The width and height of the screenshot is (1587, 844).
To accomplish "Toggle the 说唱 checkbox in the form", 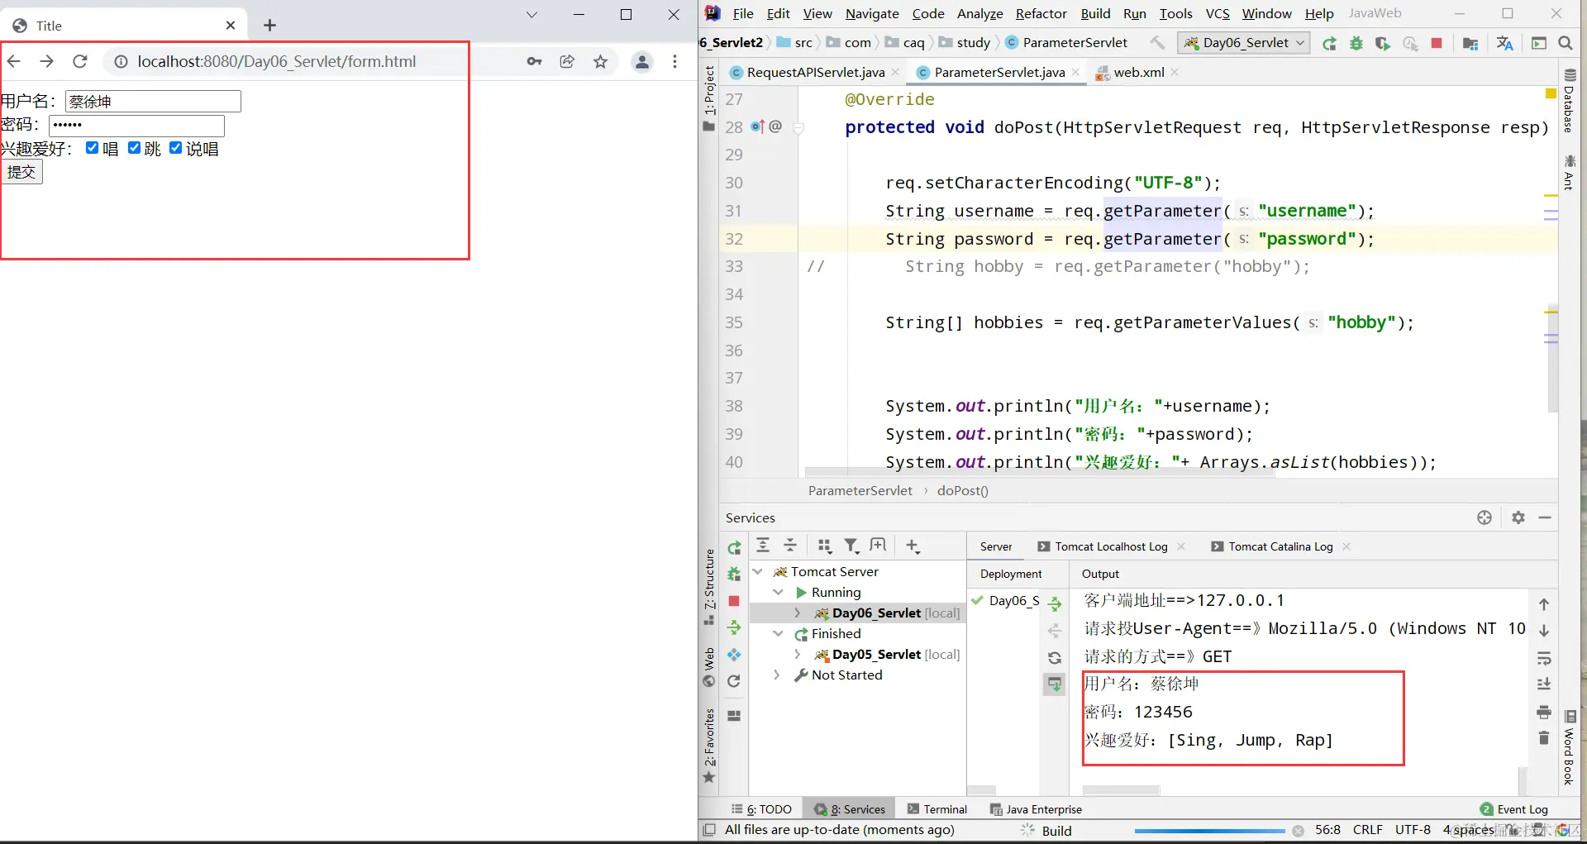I will (x=175, y=148).
